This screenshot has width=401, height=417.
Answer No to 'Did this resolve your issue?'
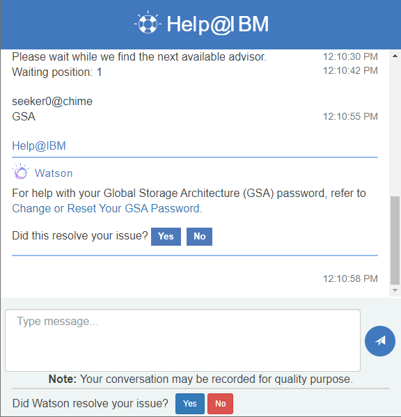[x=199, y=237]
